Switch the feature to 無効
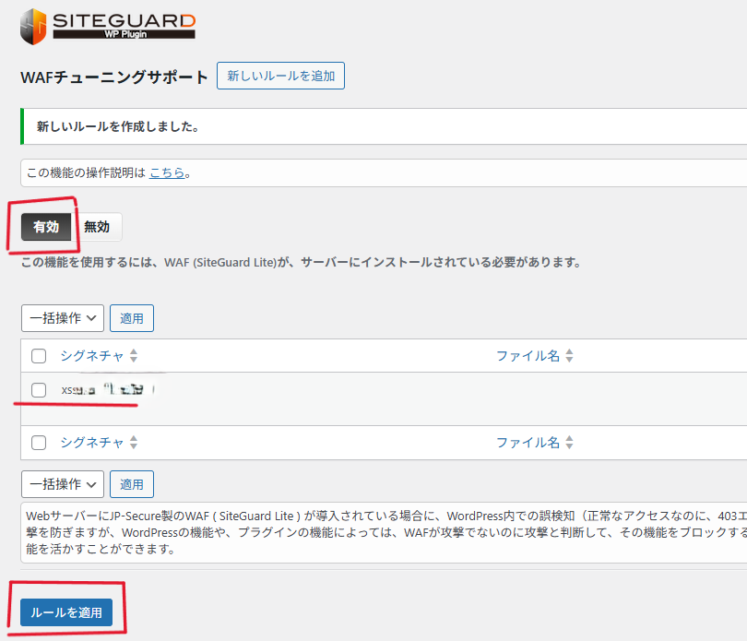This screenshot has height=641, width=747. point(97,227)
